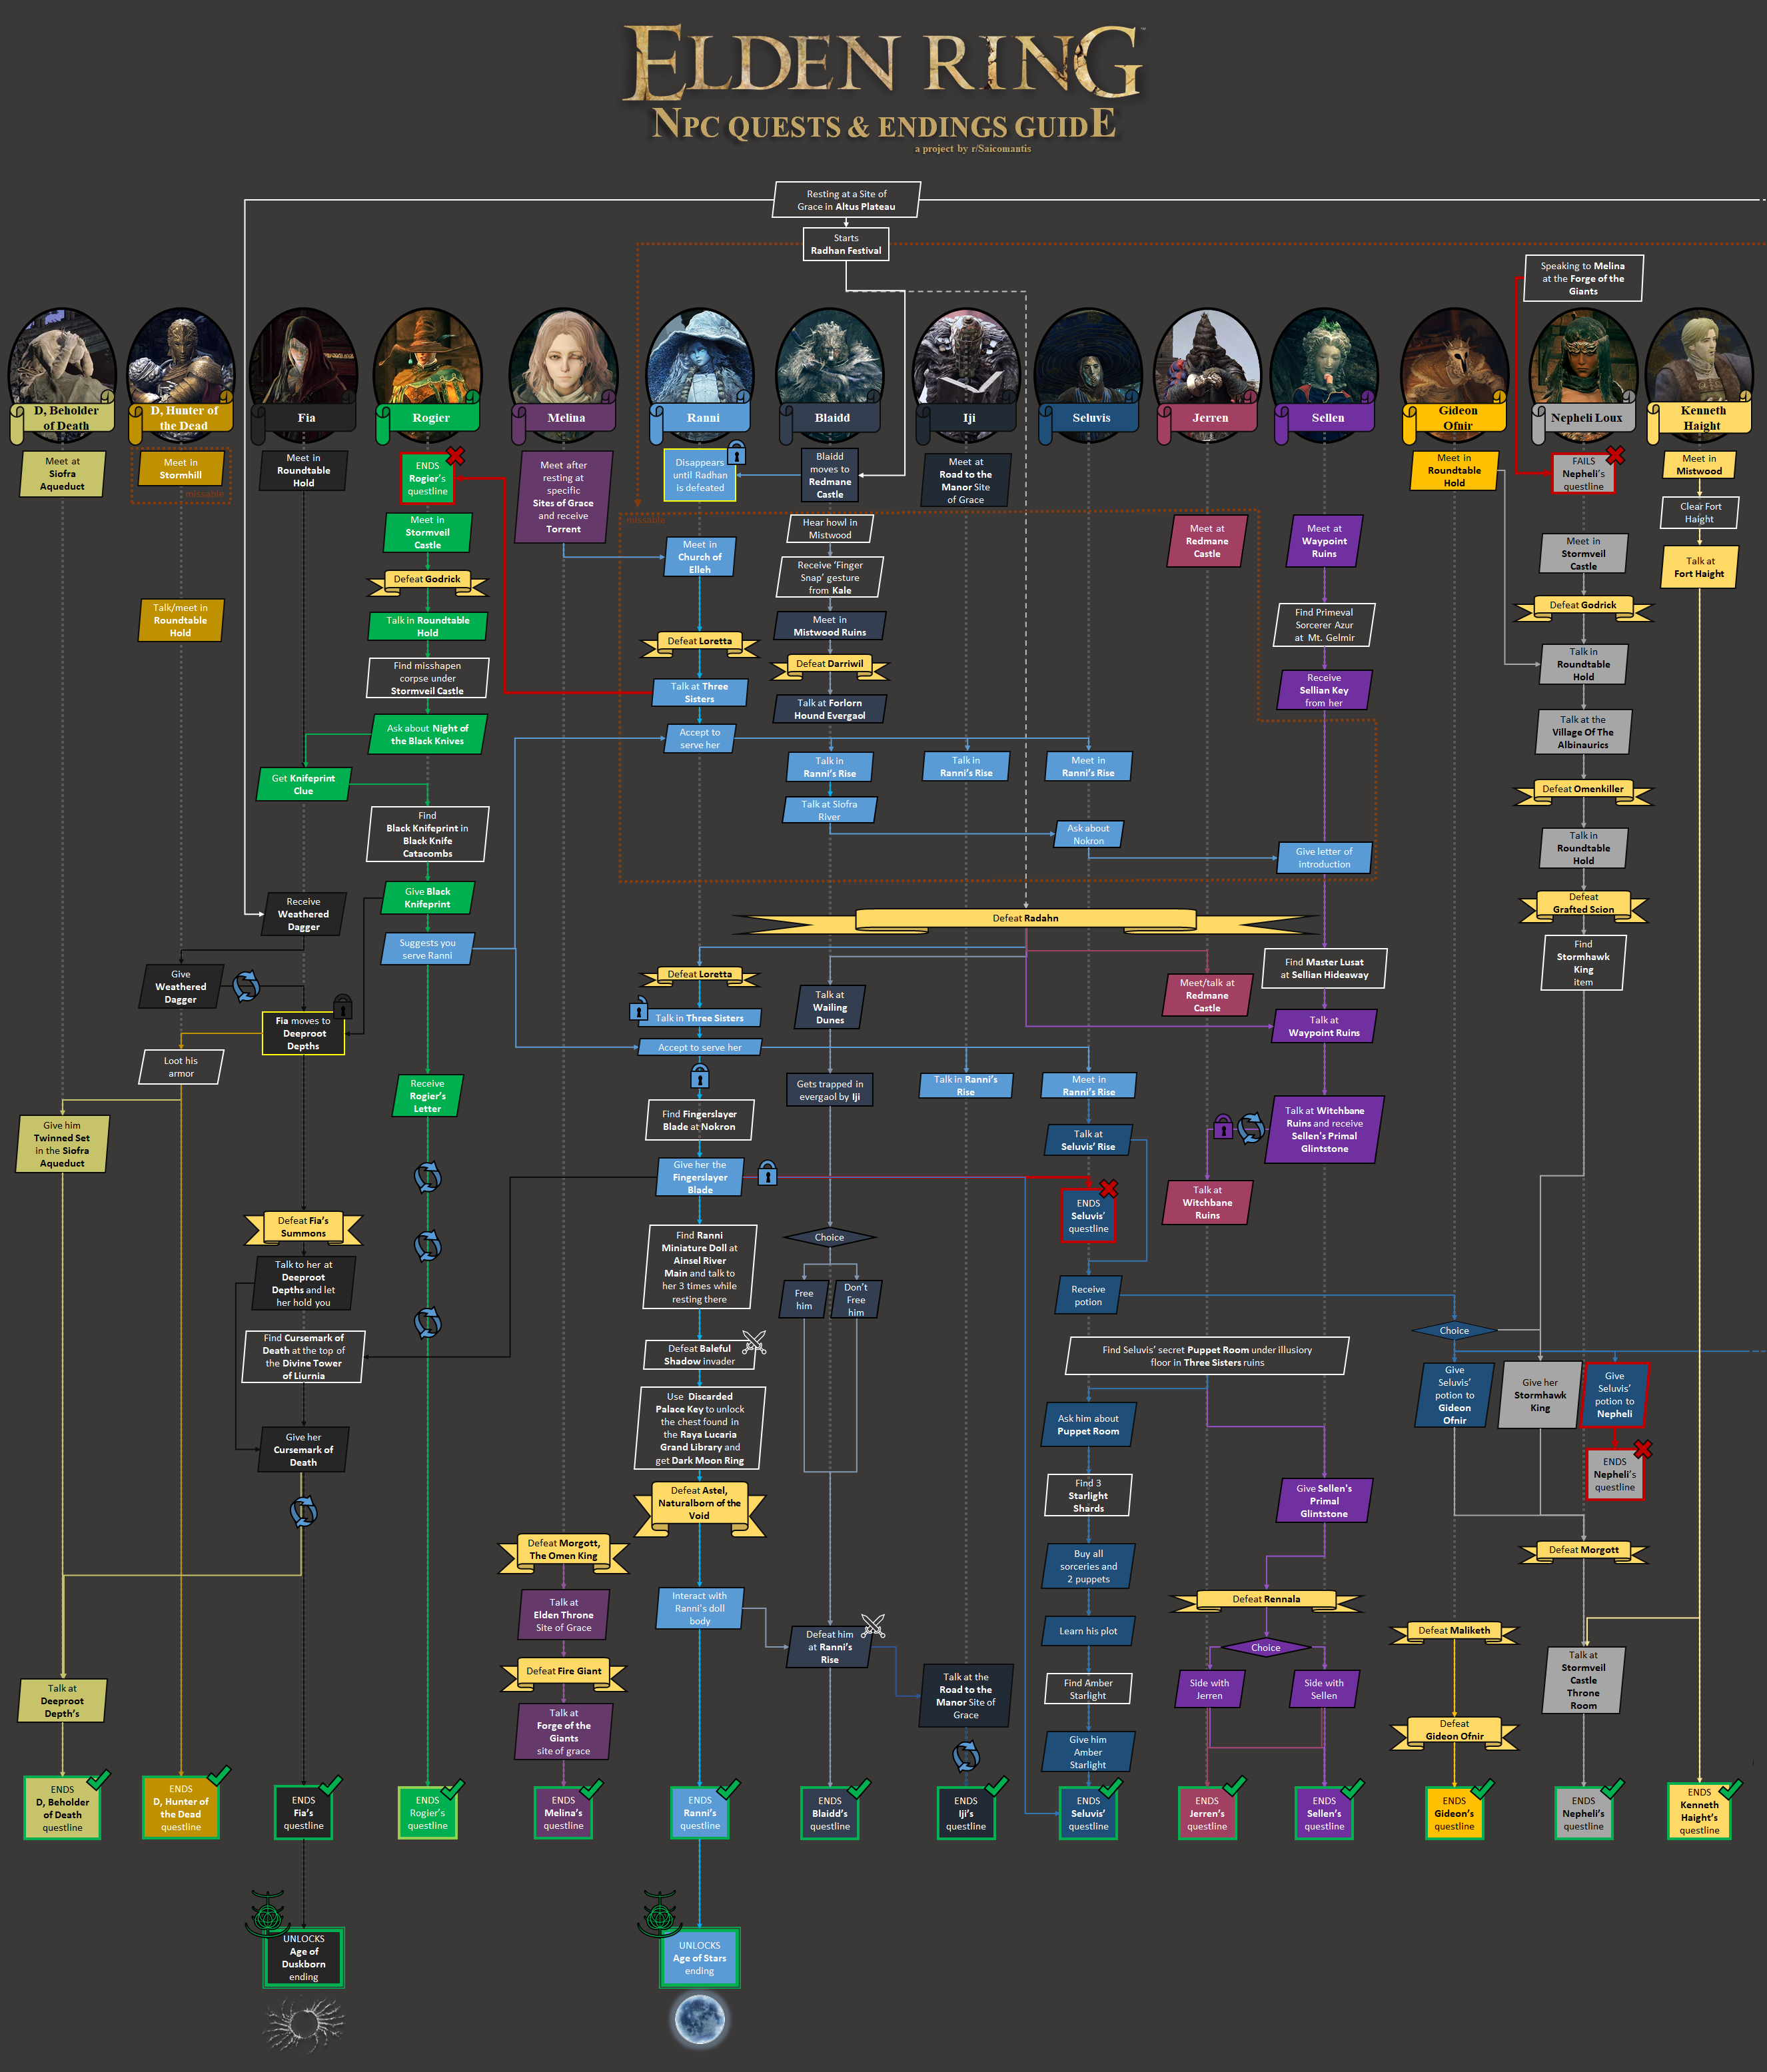Click Choice diamond between Jerren and Sellen

coord(1265,1647)
